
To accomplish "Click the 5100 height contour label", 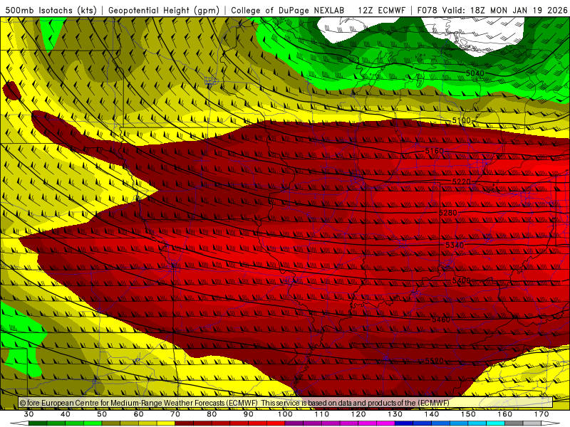I will pos(461,120).
